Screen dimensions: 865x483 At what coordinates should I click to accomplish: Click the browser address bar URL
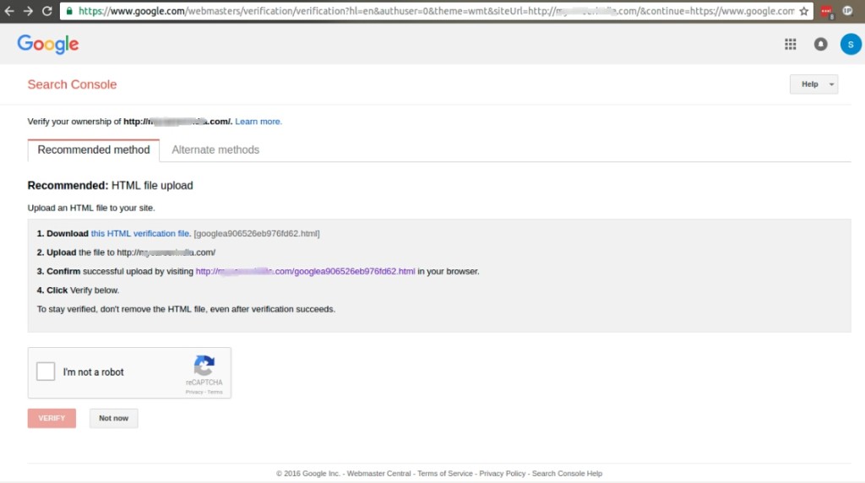[422, 12]
